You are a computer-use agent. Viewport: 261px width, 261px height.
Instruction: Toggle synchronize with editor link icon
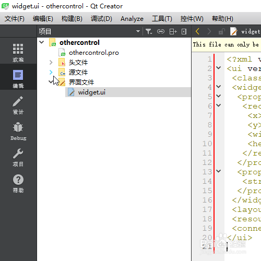161,31
